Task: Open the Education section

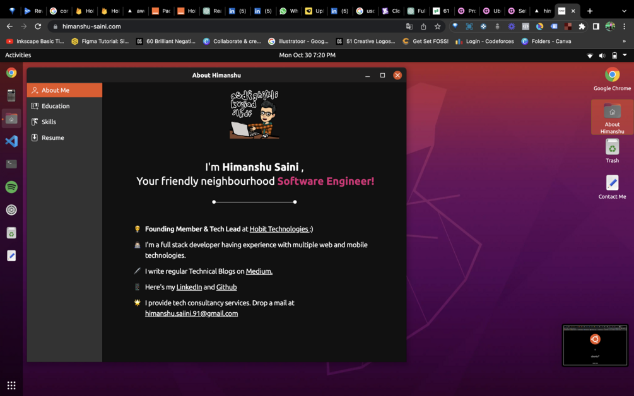Action: [x=65, y=106]
